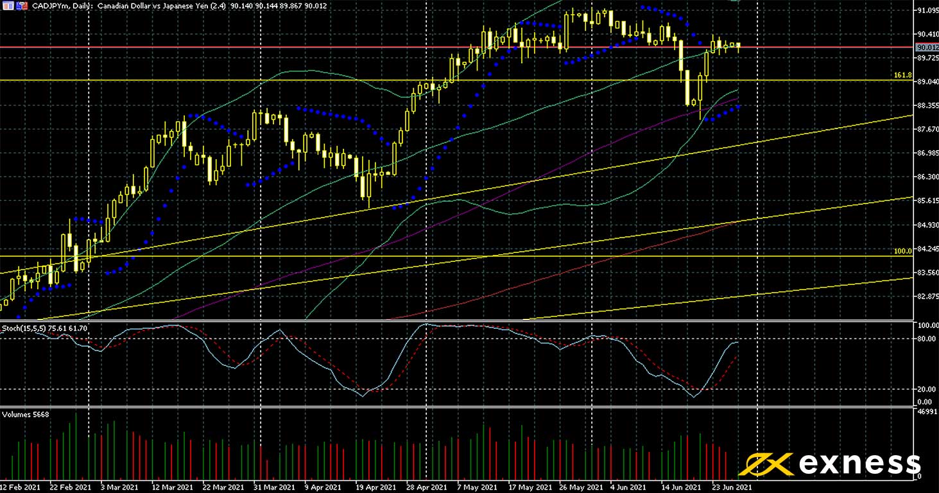Click the 89.040 price scale label
This screenshot has height=493, width=939.
(927, 82)
